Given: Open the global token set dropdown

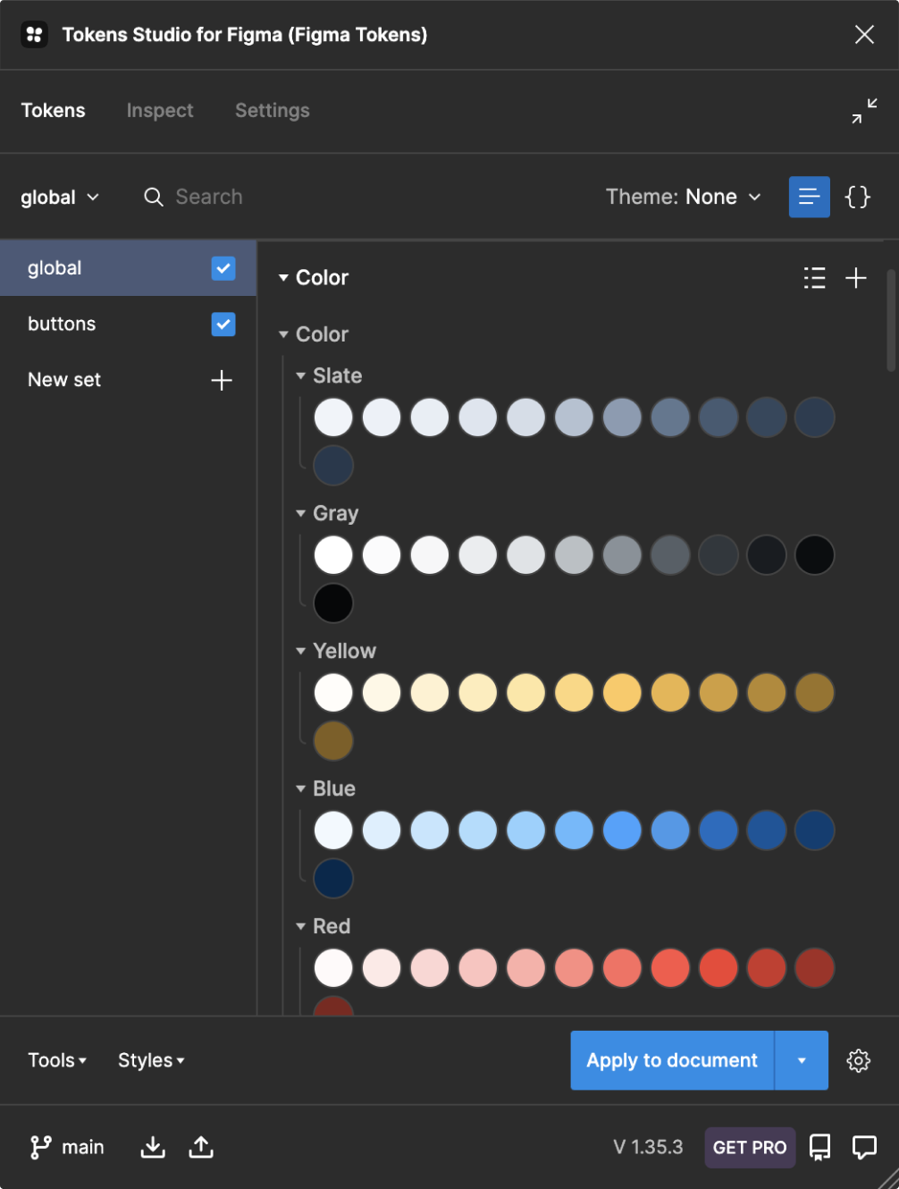Looking at the screenshot, I should 60,198.
